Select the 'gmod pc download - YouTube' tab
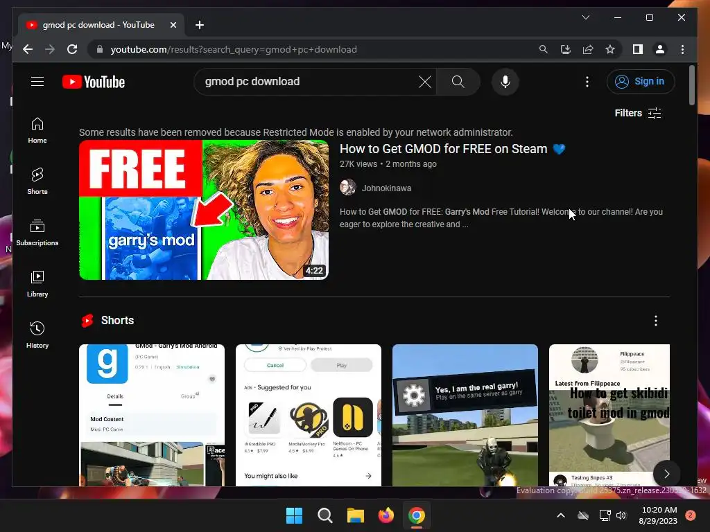Screen dimensions: 710x532 click(x=101, y=25)
